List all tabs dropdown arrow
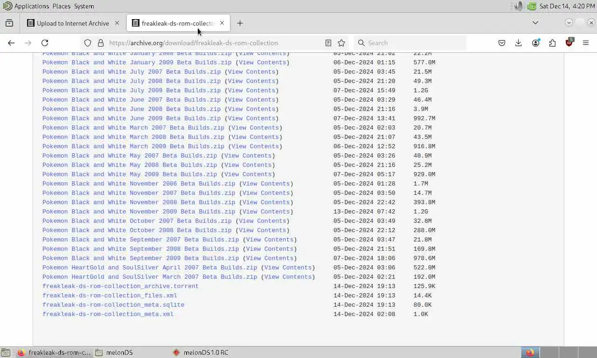Viewport: 597px width, 358px height. (535, 23)
